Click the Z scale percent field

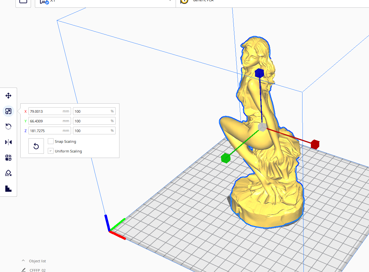coord(94,131)
